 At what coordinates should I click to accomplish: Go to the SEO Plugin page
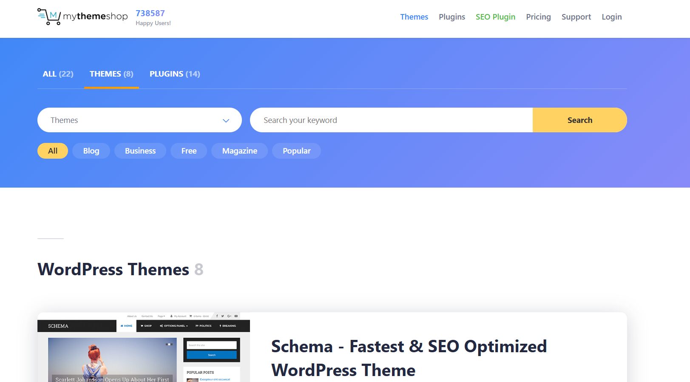(495, 17)
